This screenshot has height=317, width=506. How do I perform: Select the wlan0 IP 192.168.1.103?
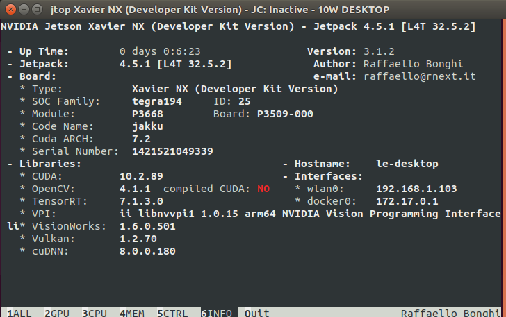pyautogui.click(x=416, y=189)
